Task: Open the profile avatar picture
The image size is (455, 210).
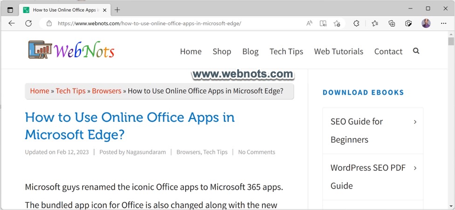Action: click(426, 23)
